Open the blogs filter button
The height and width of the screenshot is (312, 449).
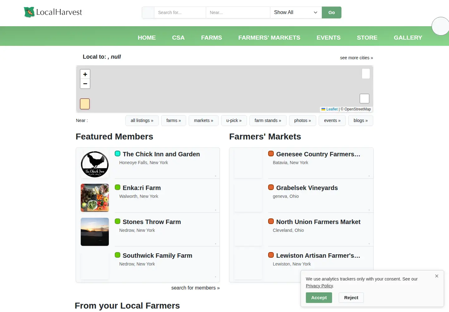pyautogui.click(x=361, y=120)
